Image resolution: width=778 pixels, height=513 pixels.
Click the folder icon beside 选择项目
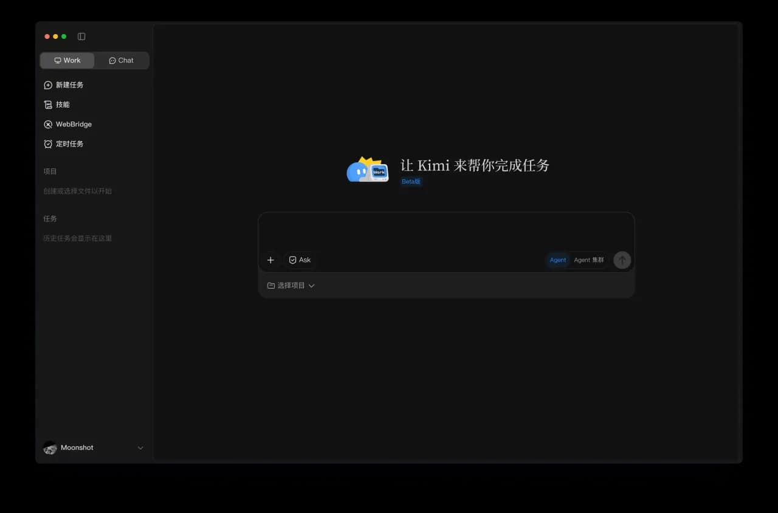click(271, 286)
